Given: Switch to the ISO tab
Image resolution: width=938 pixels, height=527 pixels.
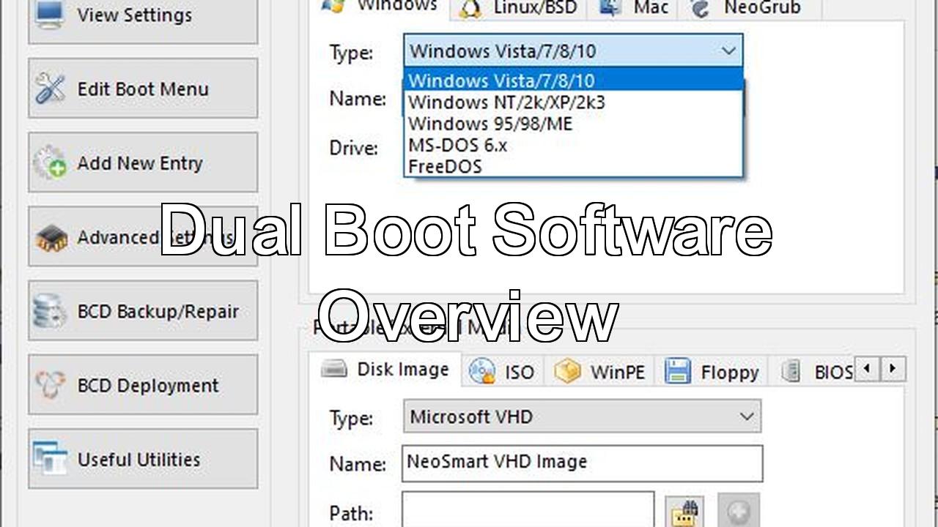Looking at the screenshot, I should point(503,372).
